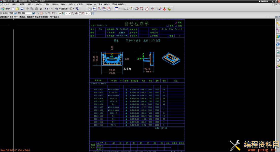The width and height of the screenshot is (280, 152).
Task: Click the 开始 (Start) button
Action: click(5, 9)
